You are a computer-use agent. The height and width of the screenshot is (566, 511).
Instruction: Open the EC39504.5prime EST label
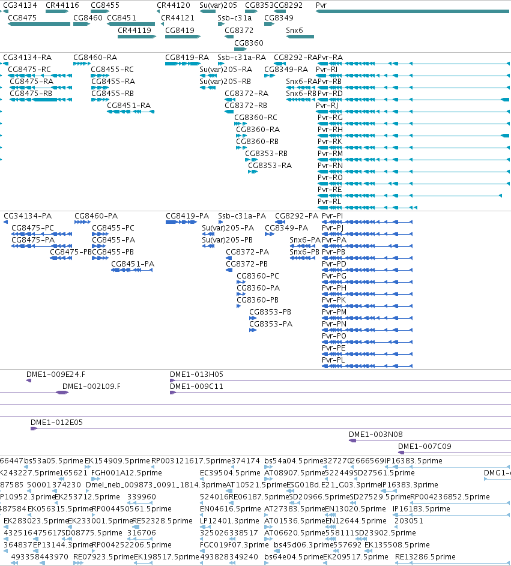tap(230, 472)
